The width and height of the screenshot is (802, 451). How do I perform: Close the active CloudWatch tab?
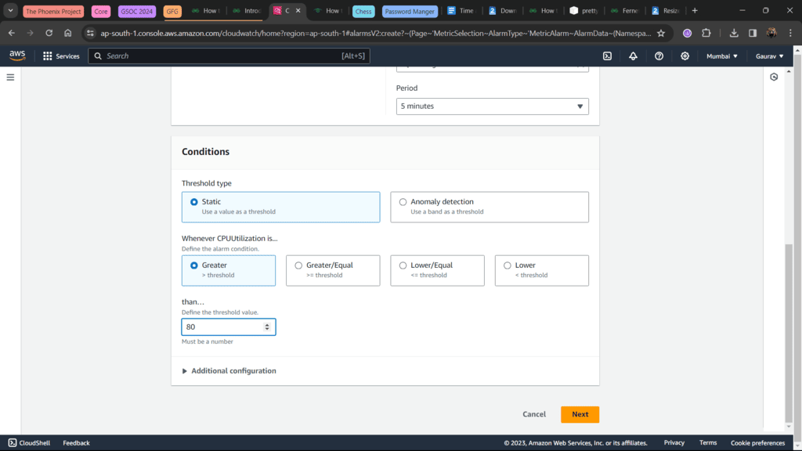click(x=298, y=11)
